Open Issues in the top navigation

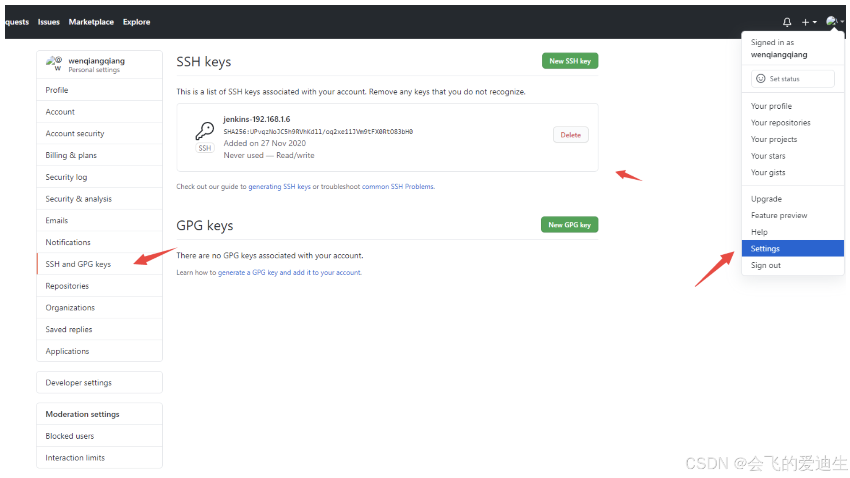(x=49, y=22)
